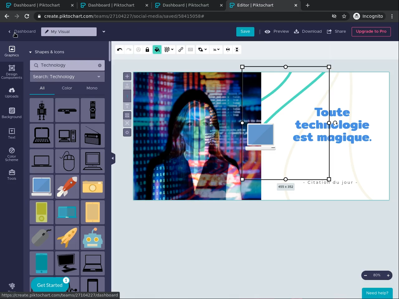Flip the selected element vertically
The height and width of the screenshot is (299, 399).
[237, 50]
